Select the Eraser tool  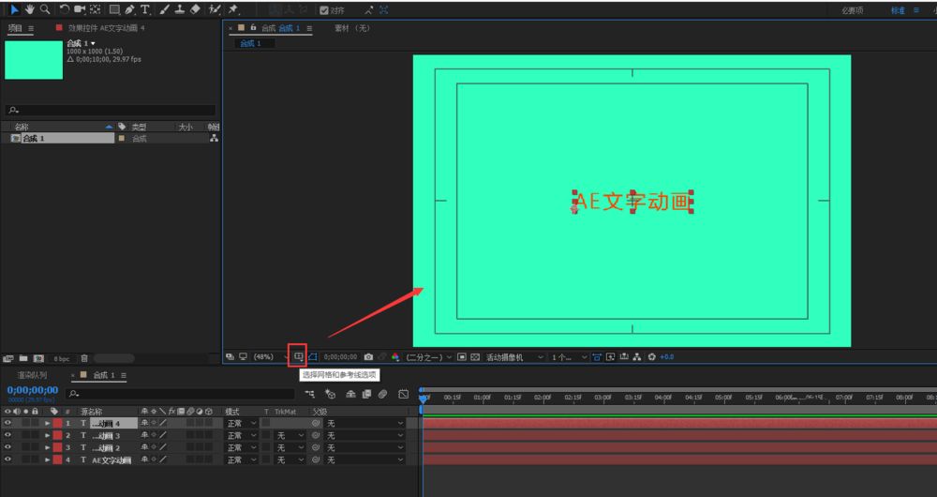pyautogui.click(x=195, y=9)
